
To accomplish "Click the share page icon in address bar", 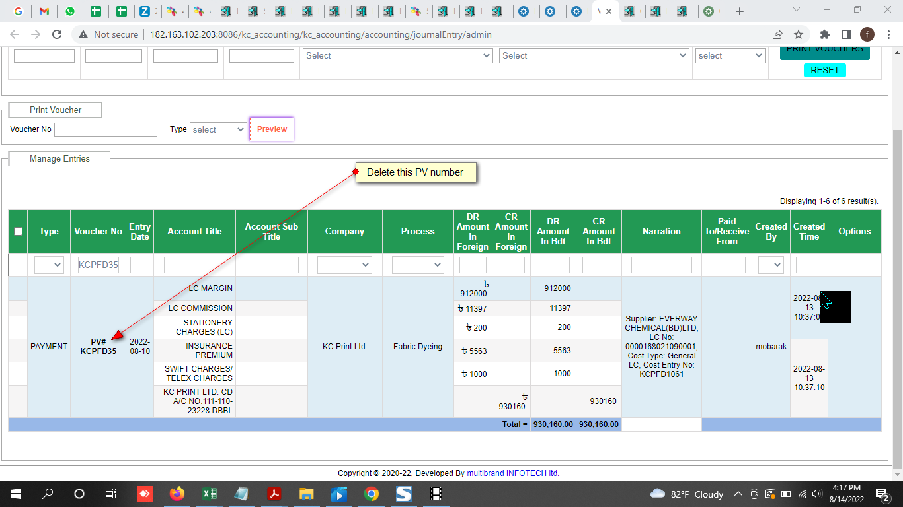I will (777, 34).
